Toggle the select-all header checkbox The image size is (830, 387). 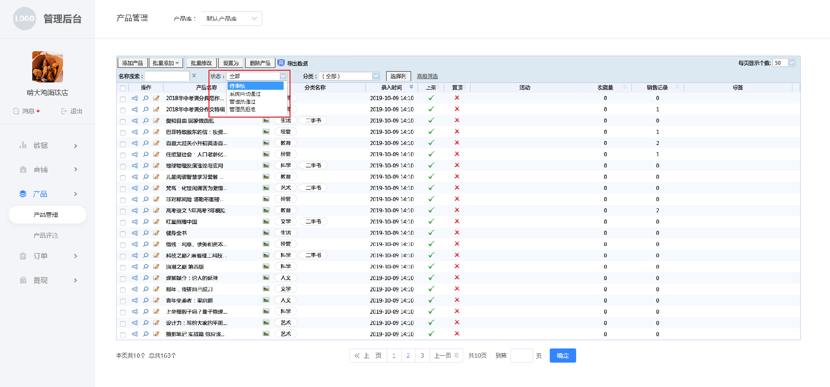point(123,88)
